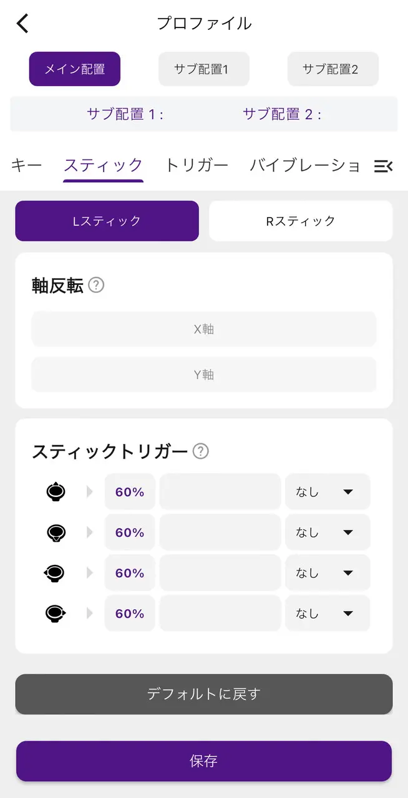
Task: Tap the stick-down direction icon
Action: [56, 532]
